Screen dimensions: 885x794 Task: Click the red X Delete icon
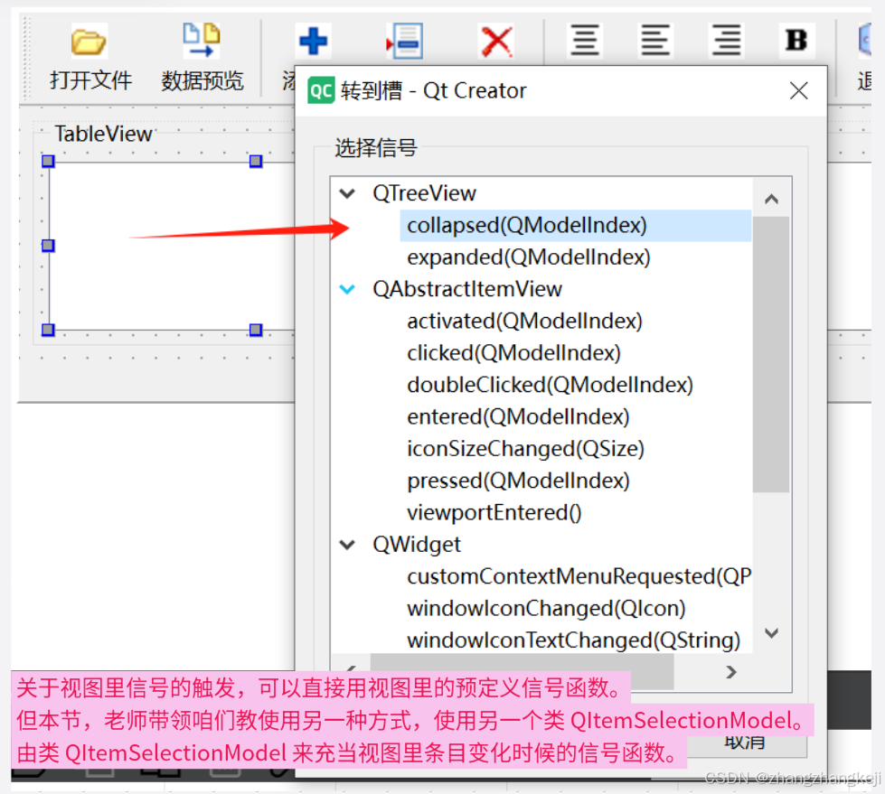pyautogui.click(x=496, y=42)
